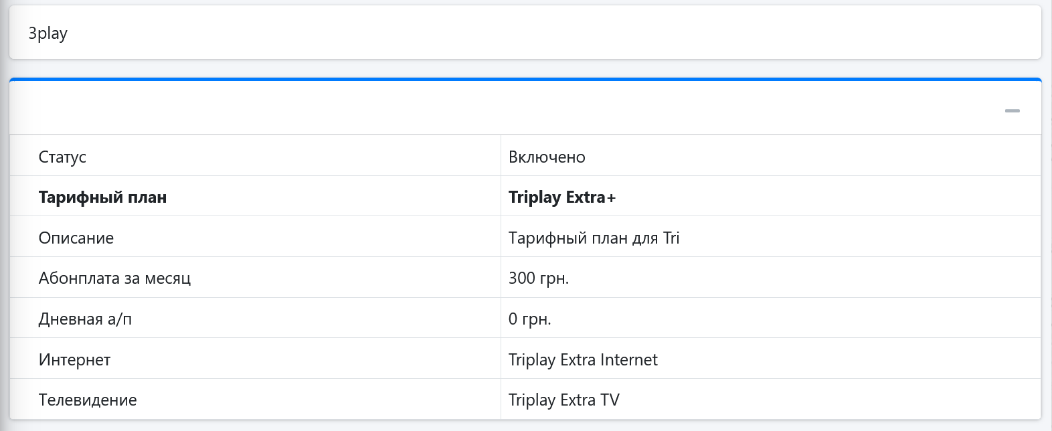
Task: Click the Тарифный план для Tri description
Action: coord(594,238)
